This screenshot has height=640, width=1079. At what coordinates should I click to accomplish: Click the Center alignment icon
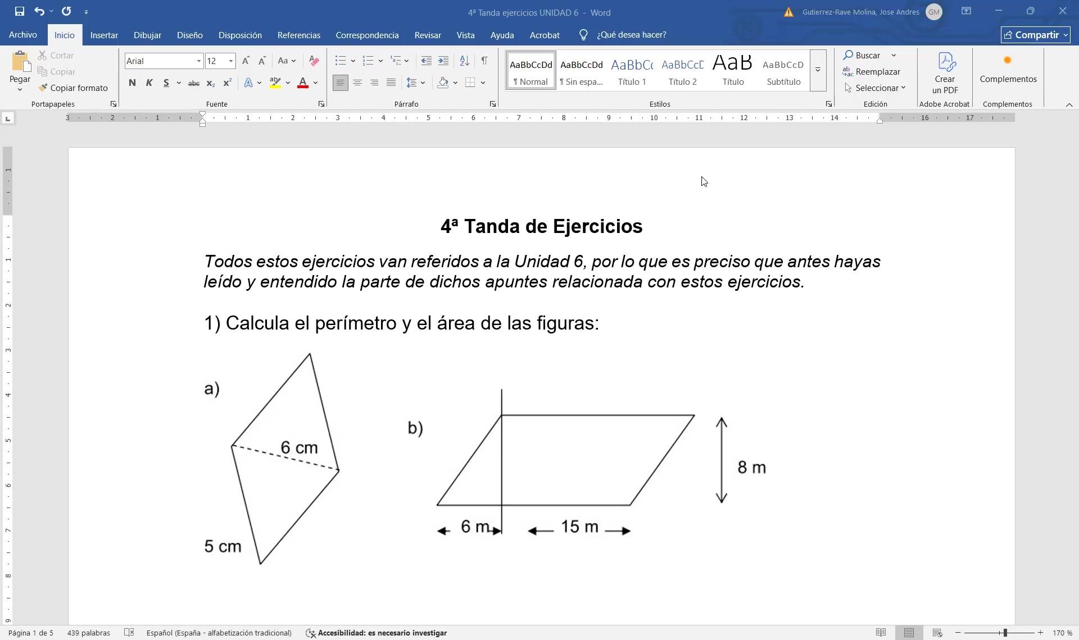(357, 83)
